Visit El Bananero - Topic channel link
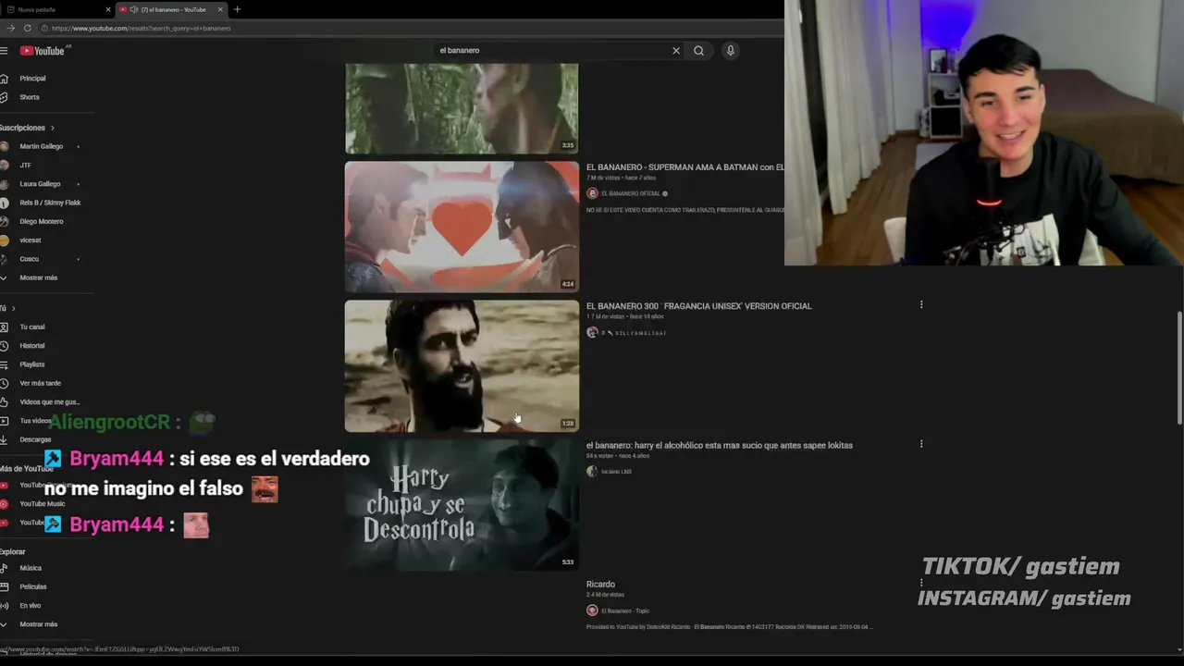The width and height of the screenshot is (1184, 666). 625,610
